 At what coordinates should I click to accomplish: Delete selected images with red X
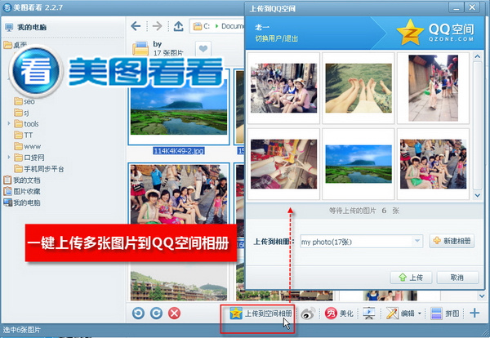175,313
